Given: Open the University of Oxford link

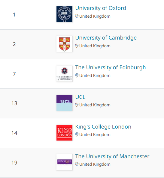Looking at the screenshot, I should pyautogui.click(x=101, y=8).
